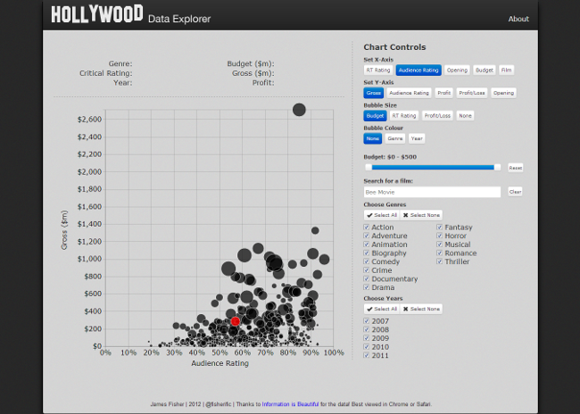The width and height of the screenshot is (580, 414).
Task: Click the red highlighted bubble in chart
Action: click(x=236, y=321)
